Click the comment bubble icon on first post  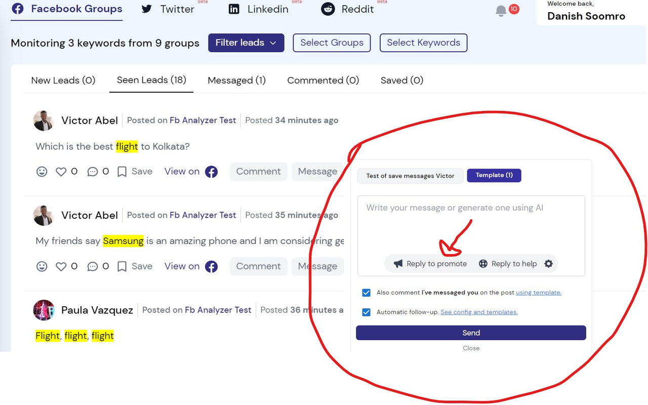pos(92,172)
